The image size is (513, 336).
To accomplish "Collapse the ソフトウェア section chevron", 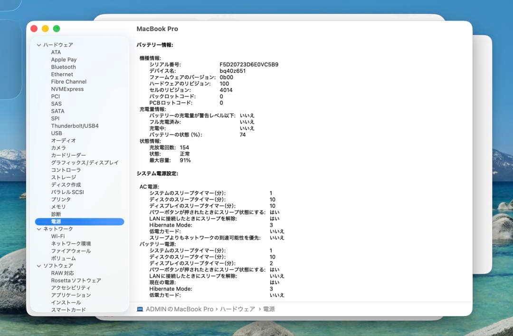I will pyautogui.click(x=39, y=266).
